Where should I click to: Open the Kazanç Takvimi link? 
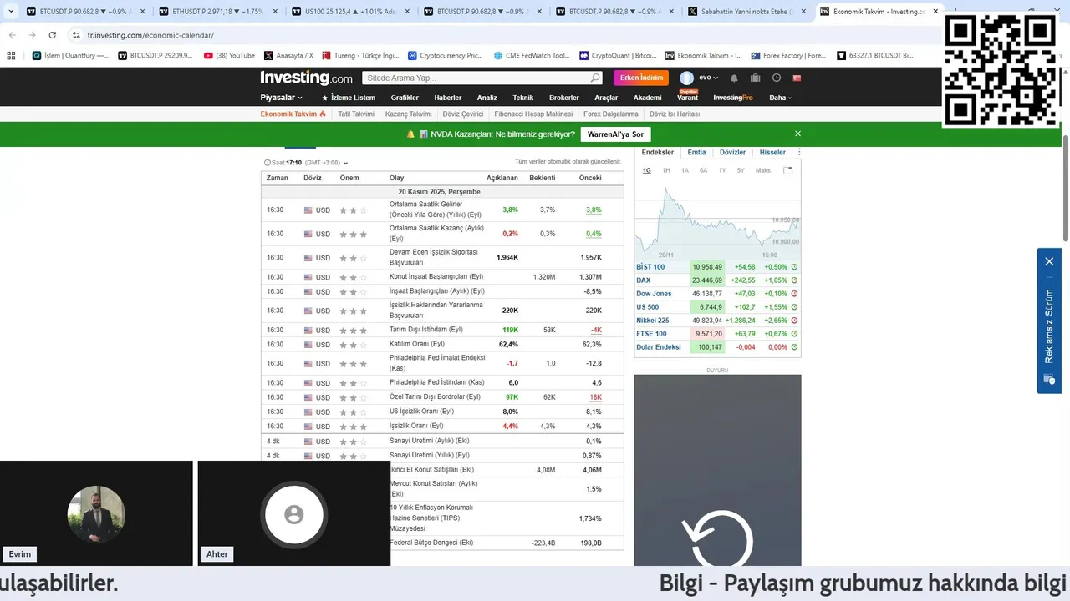point(409,114)
